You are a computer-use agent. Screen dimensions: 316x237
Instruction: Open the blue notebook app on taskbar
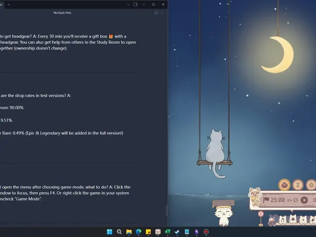point(187,232)
